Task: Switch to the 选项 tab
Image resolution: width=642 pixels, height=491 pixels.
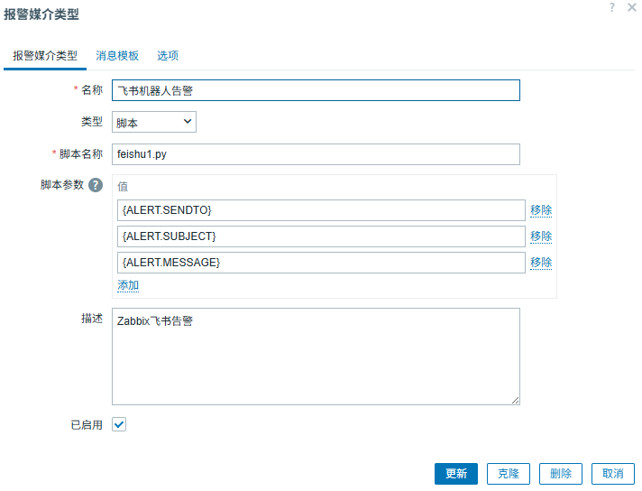Action: pyautogui.click(x=168, y=56)
